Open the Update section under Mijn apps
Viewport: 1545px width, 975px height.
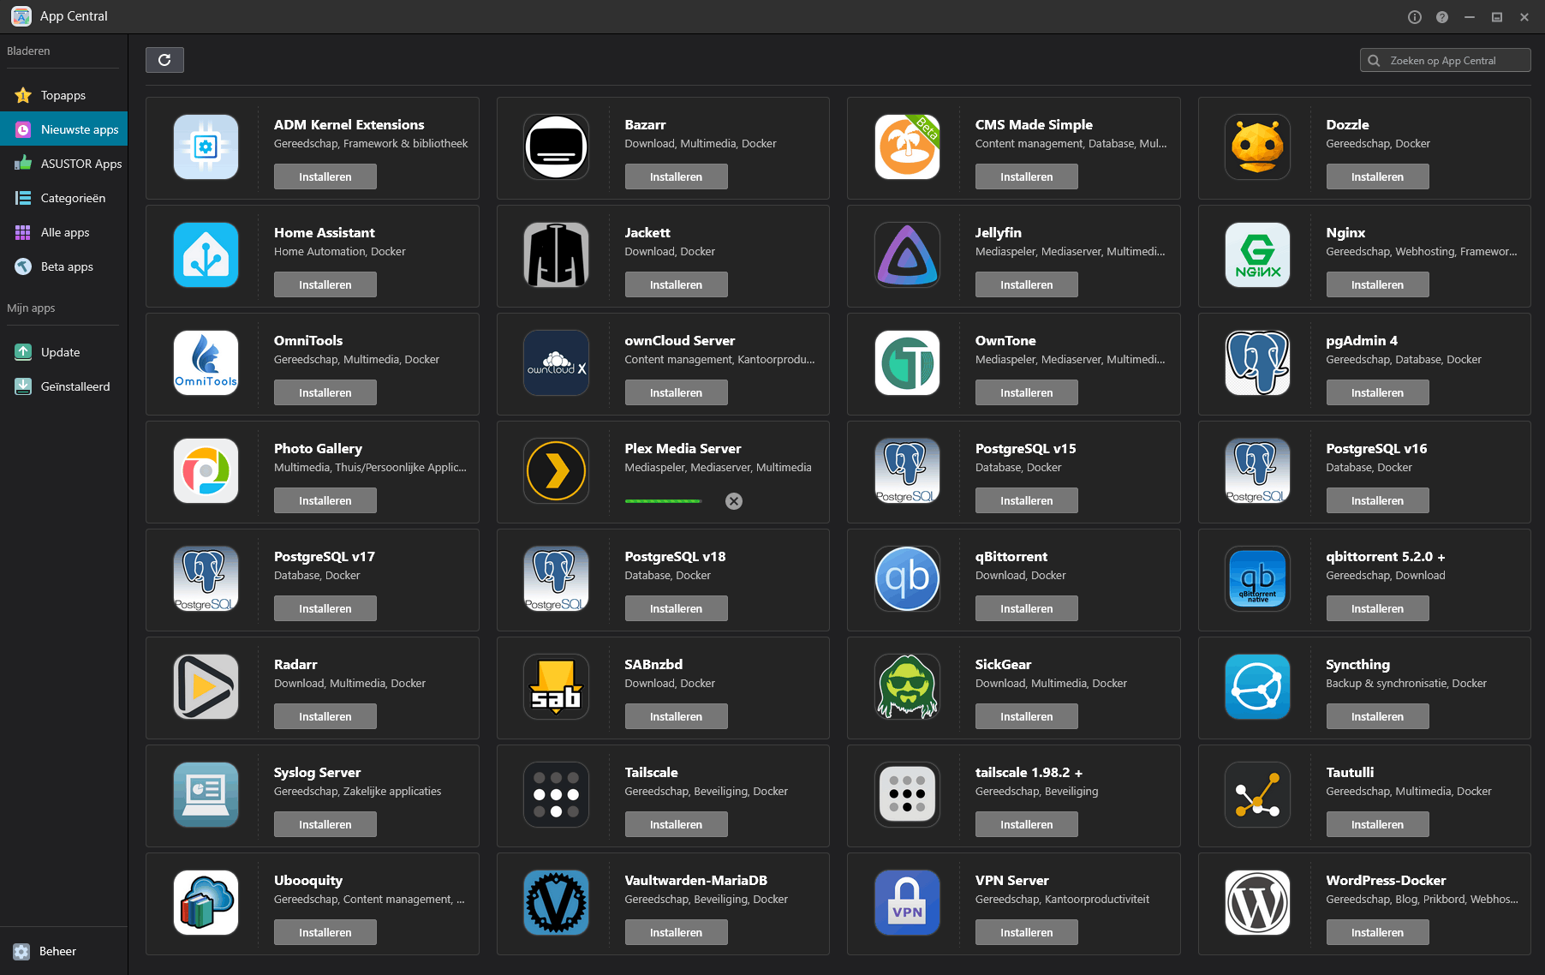tap(63, 352)
